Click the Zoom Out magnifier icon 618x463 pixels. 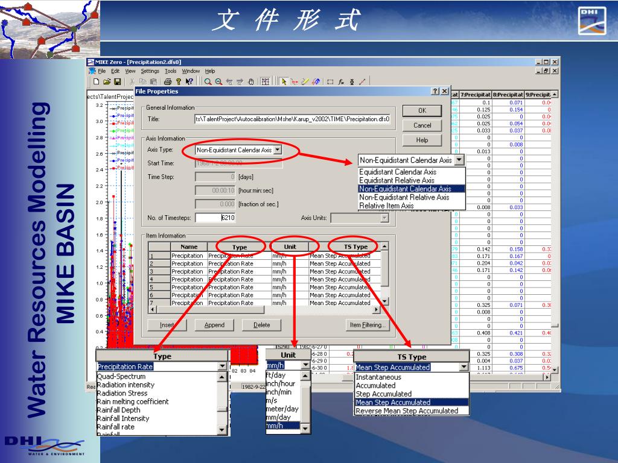pos(218,81)
